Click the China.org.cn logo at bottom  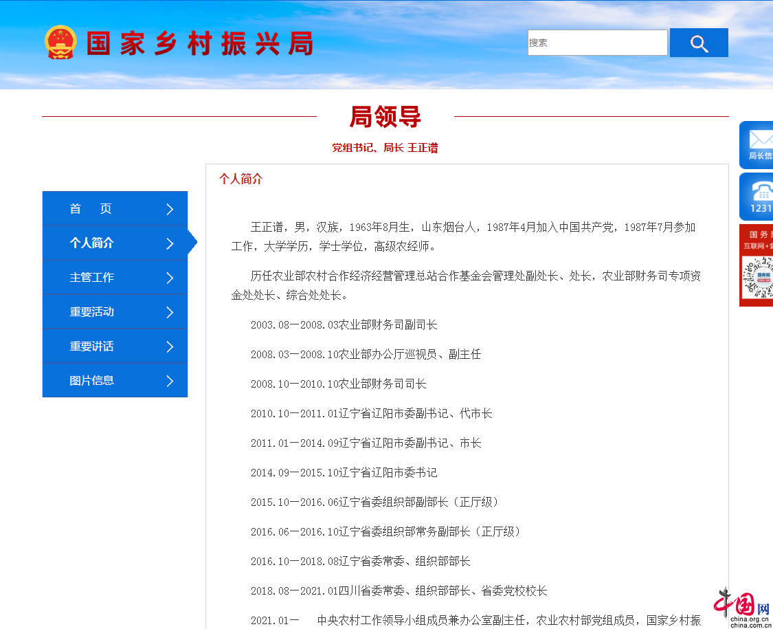(742, 608)
